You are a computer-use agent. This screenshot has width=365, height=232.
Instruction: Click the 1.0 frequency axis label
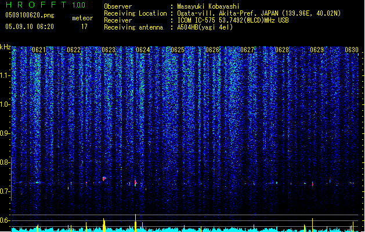(5, 104)
